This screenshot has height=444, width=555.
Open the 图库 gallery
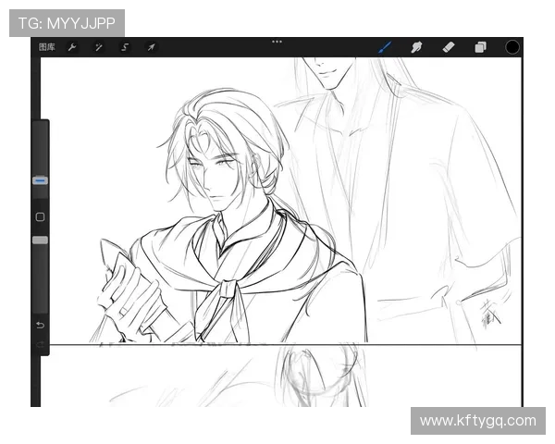click(x=47, y=47)
